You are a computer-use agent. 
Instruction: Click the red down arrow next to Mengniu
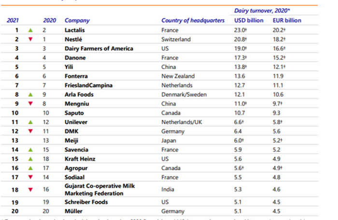(30, 104)
